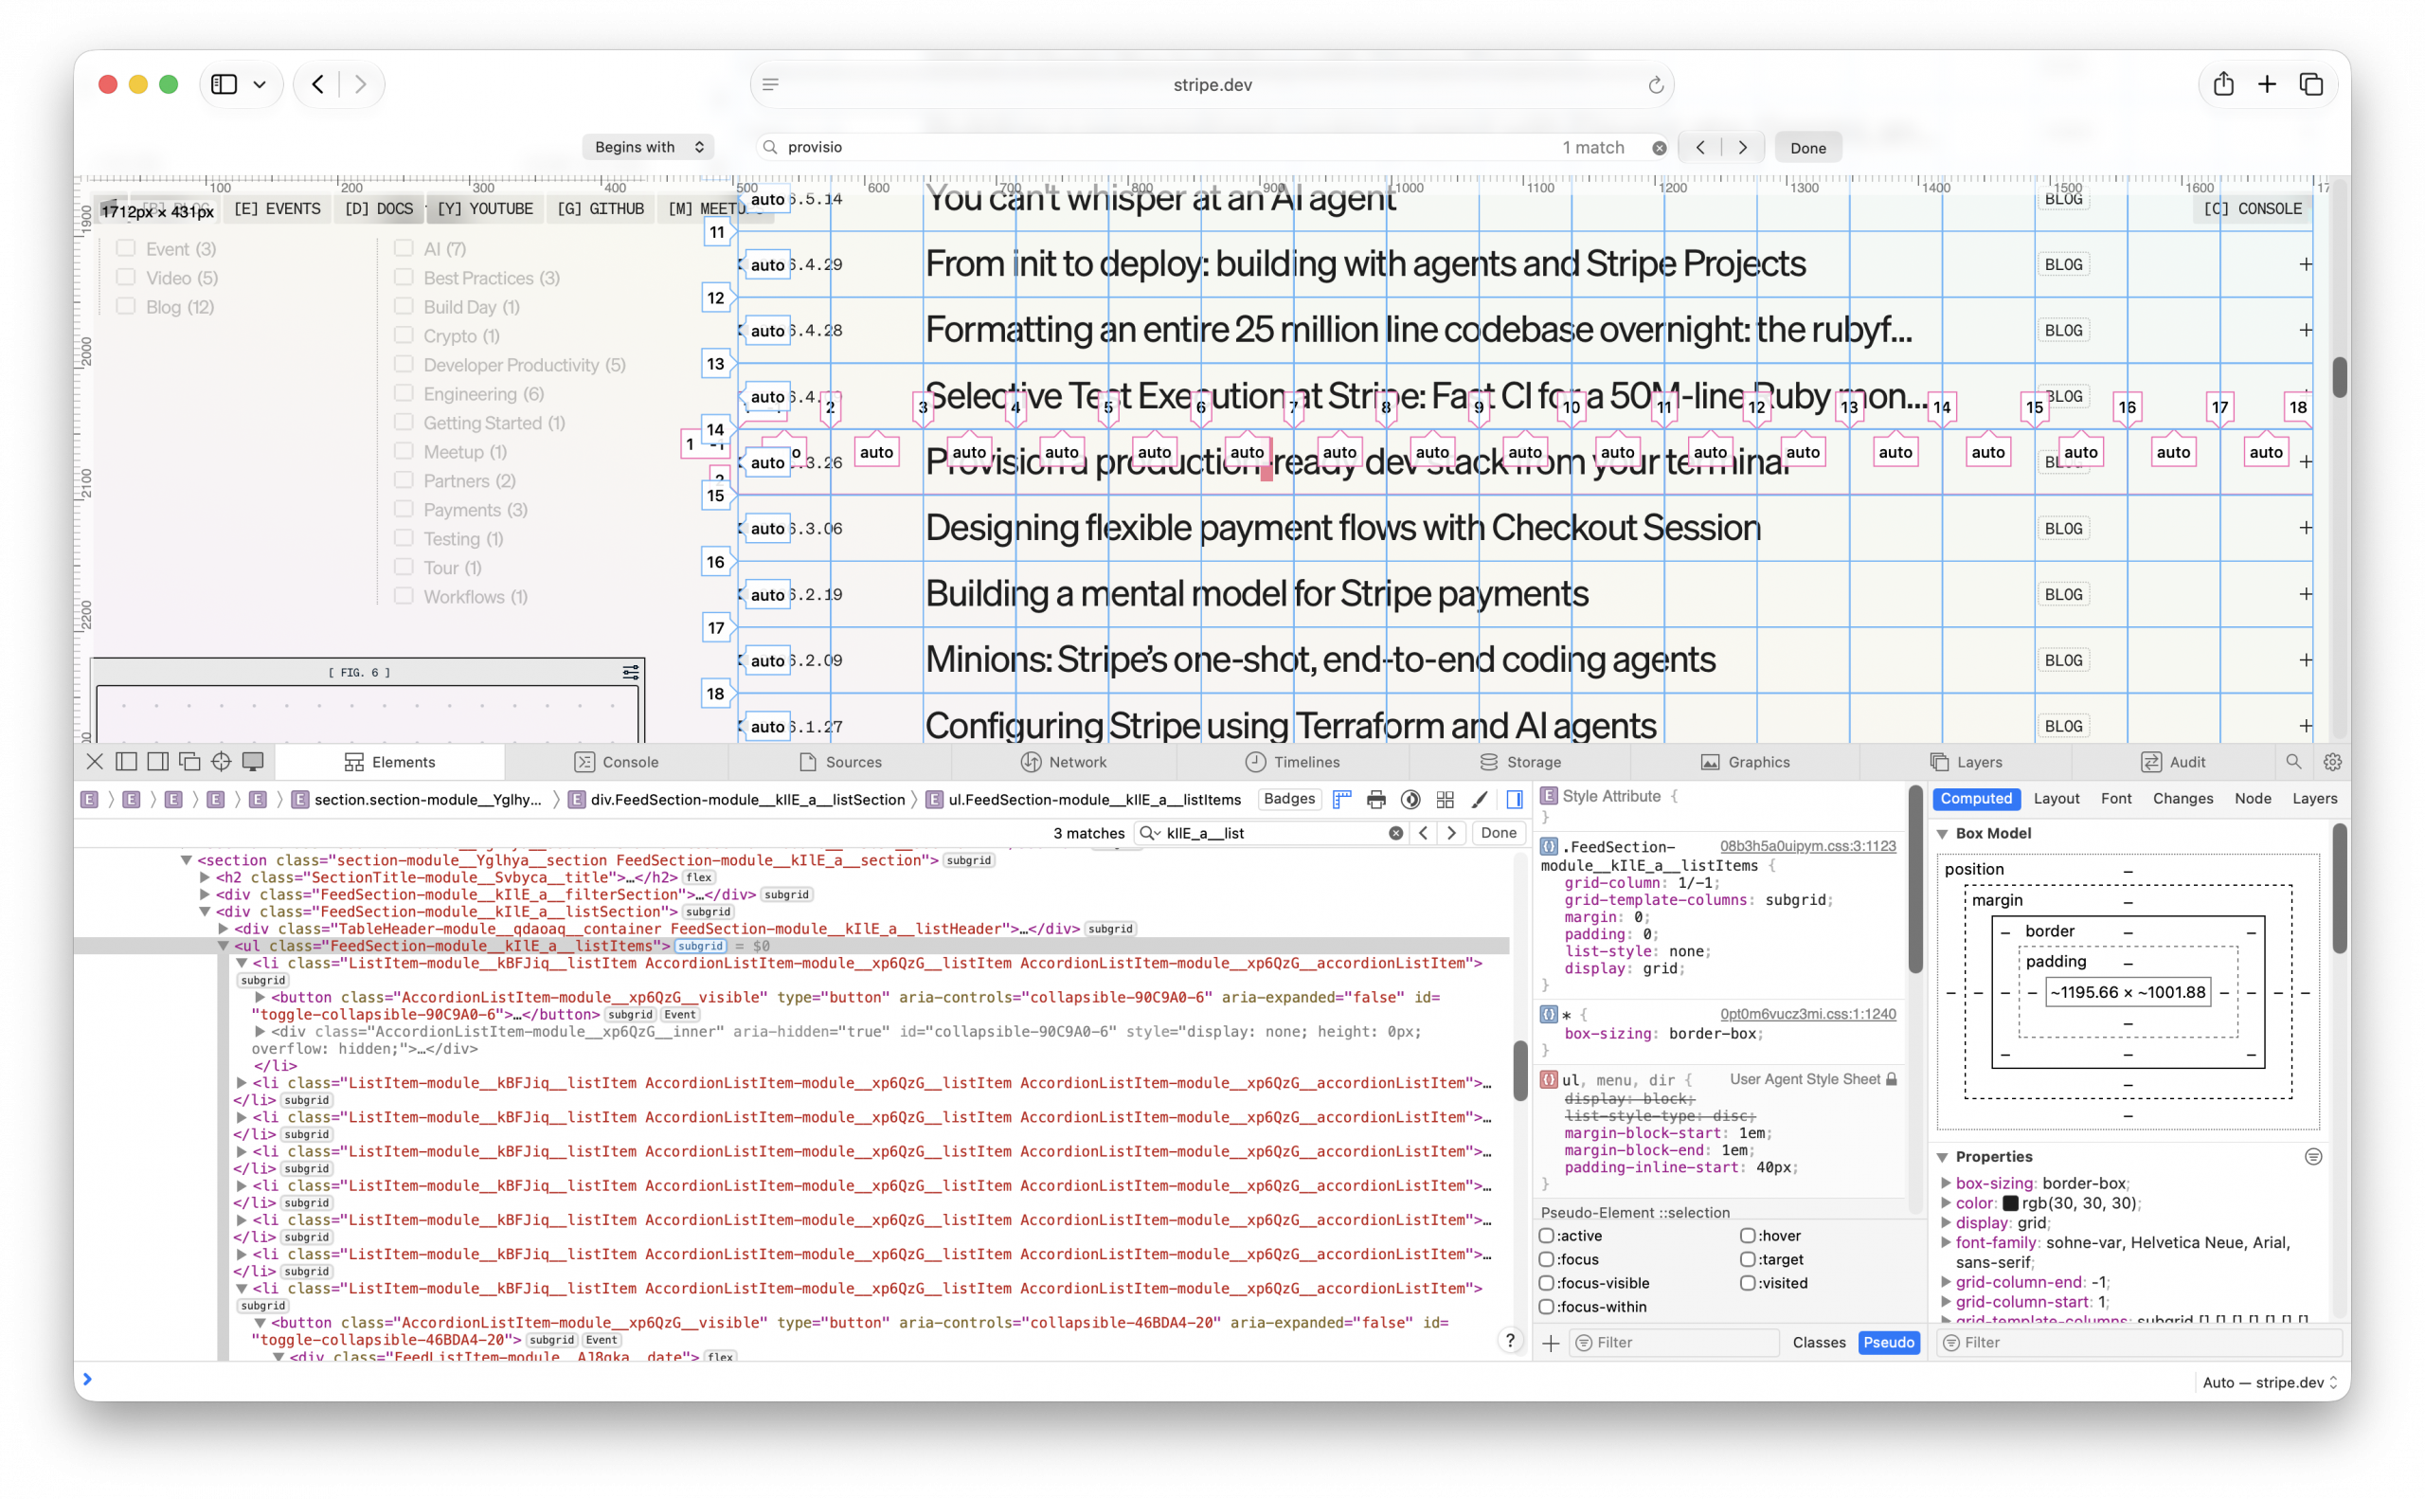2425x1499 pixels.
Task: Click the computed properties Filter field
Action: [2140, 1343]
